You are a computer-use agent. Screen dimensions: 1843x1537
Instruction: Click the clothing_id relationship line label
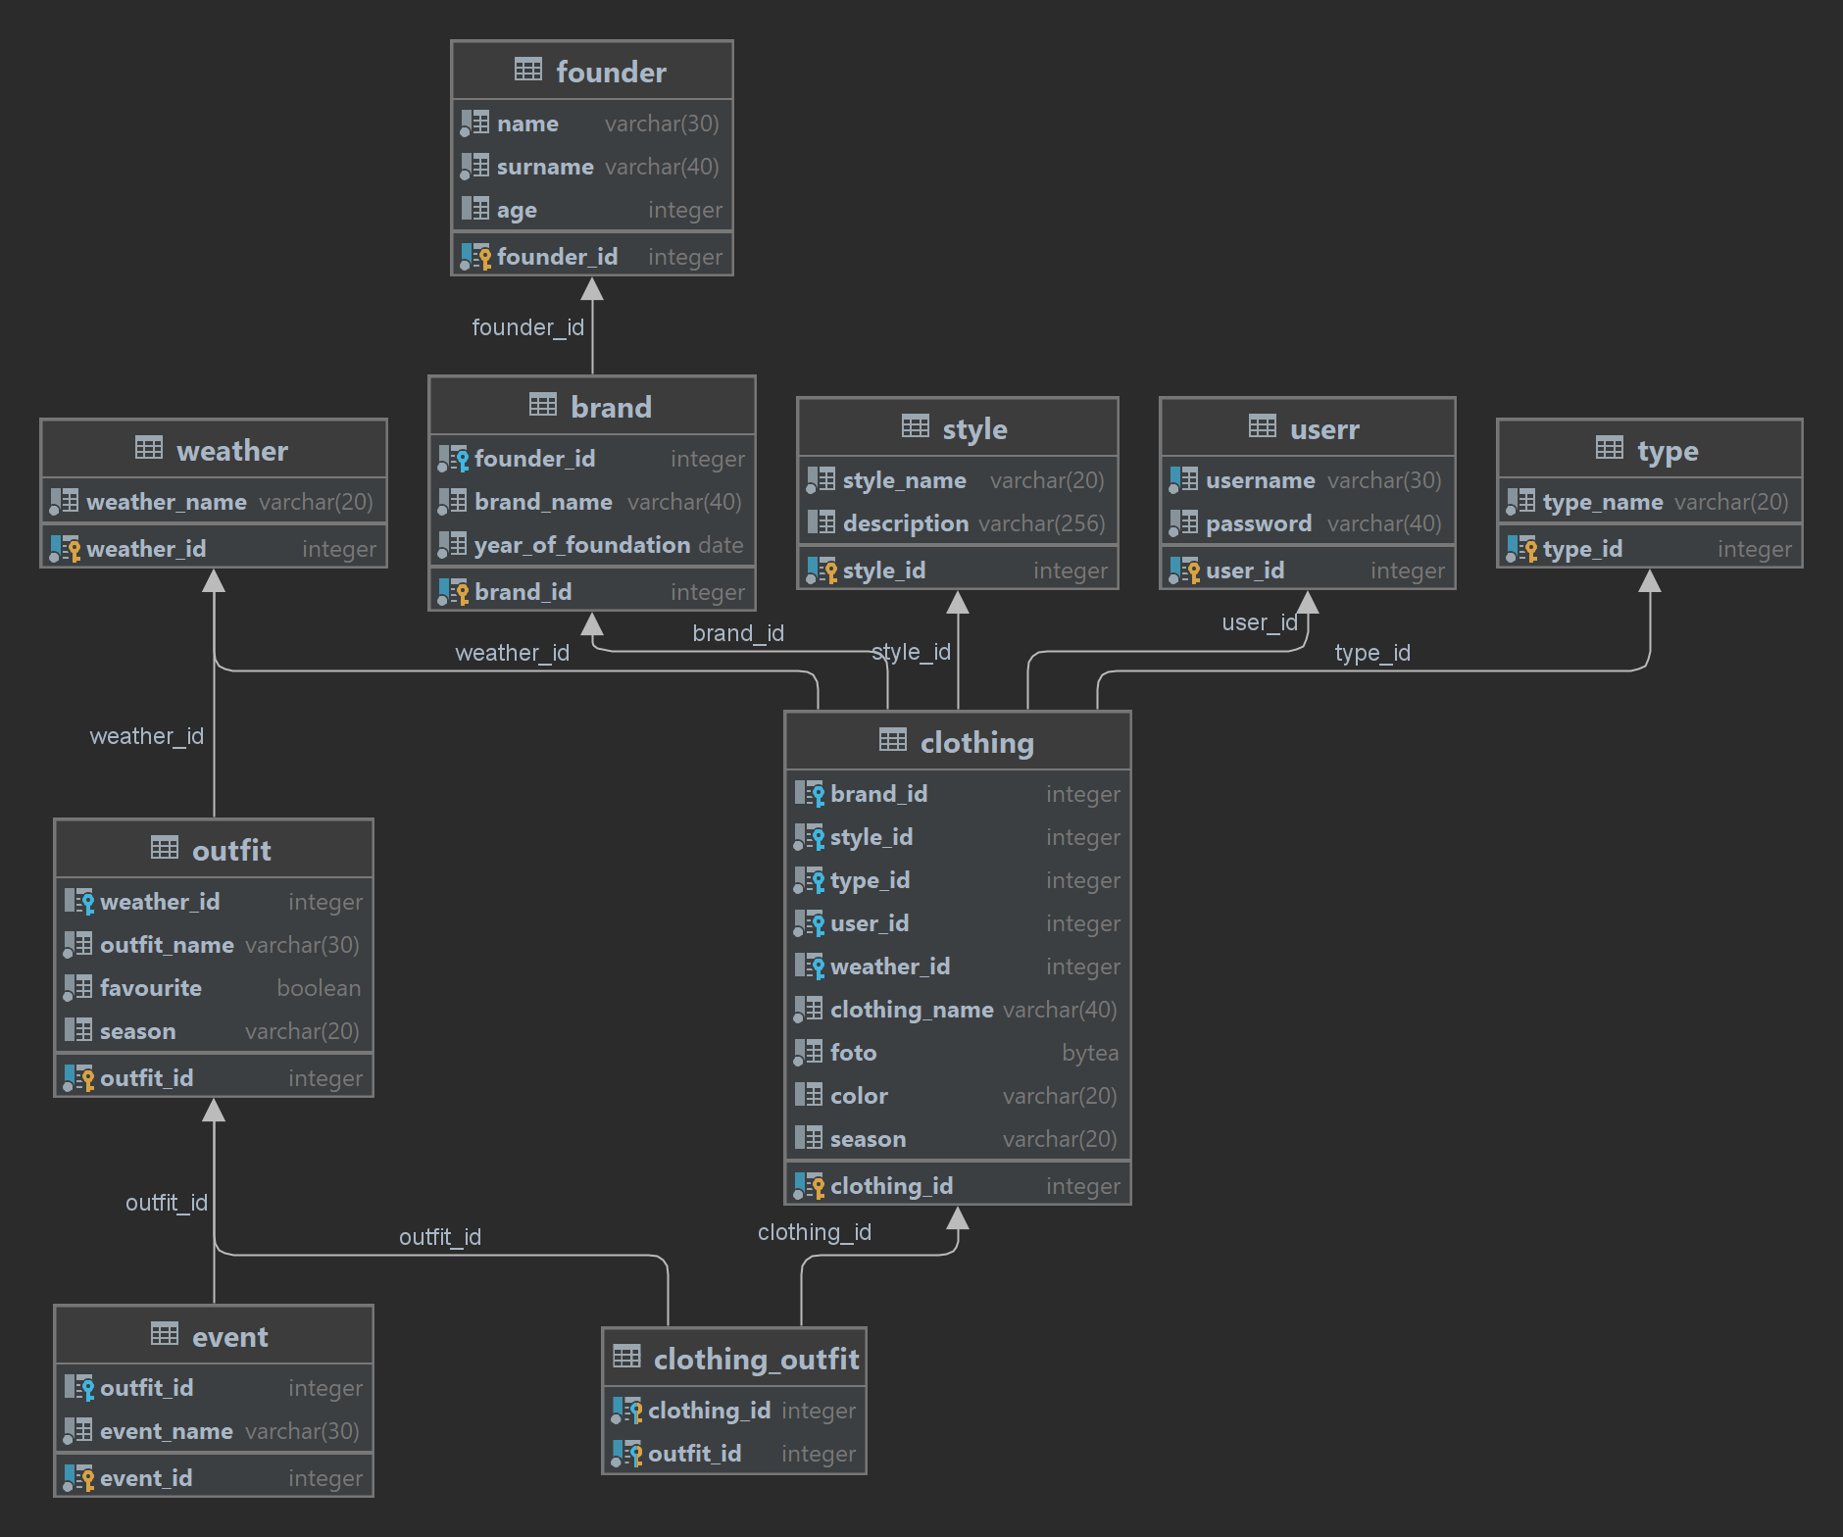click(814, 1232)
